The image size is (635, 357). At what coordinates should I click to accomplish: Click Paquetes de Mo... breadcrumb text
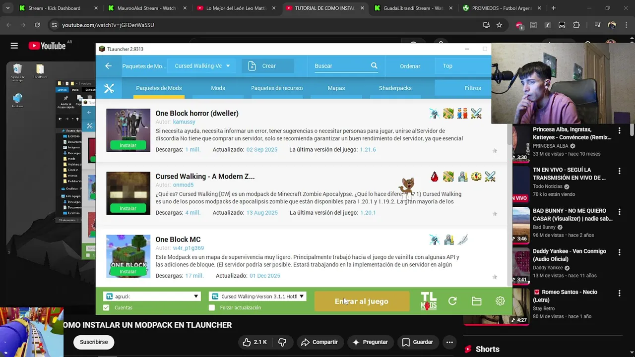point(144,66)
